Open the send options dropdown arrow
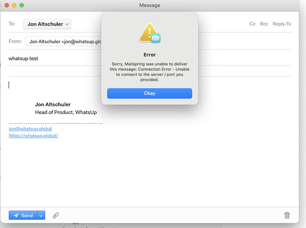The width and height of the screenshot is (306, 228). [x=41, y=215]
